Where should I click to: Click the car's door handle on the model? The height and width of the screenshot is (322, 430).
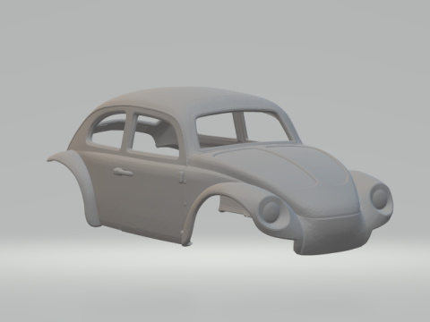point(123,172)
